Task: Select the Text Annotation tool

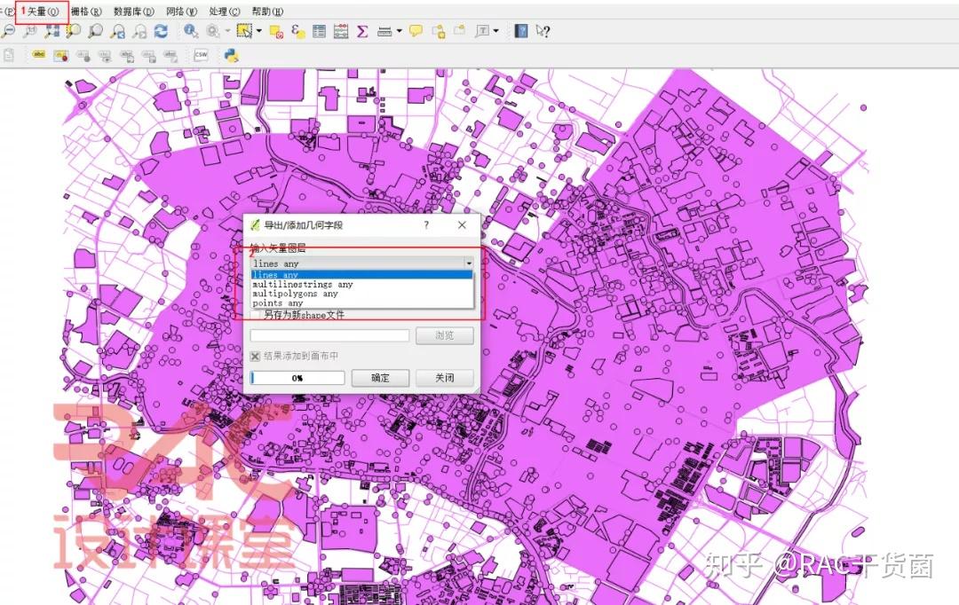Action: (482, 31)
